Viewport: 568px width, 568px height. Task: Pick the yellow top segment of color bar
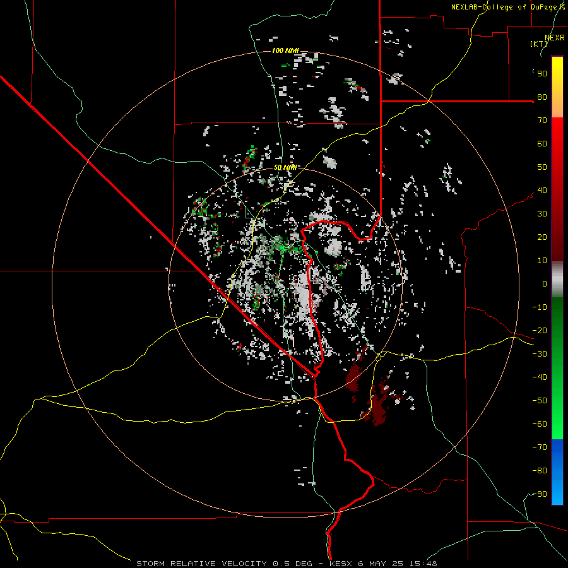[x=557, y=87]
